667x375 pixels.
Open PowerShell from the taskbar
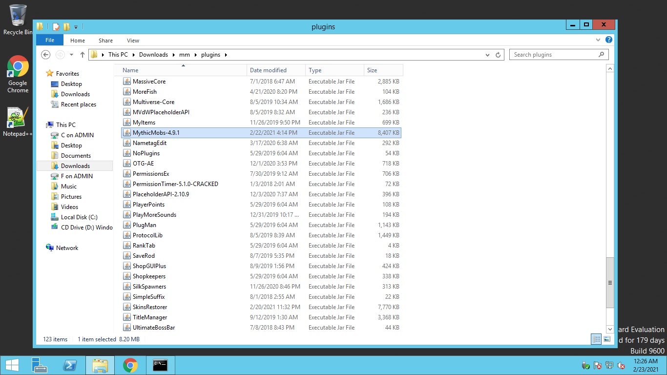click(x=70, y=365)
